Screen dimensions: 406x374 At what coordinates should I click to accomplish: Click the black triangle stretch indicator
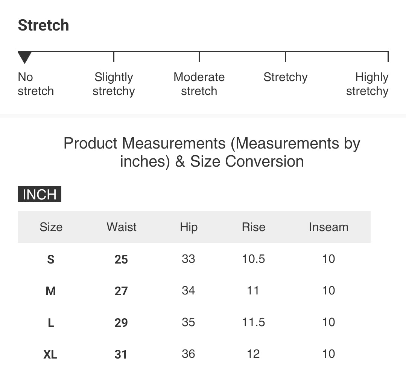[x=25, y=57]
